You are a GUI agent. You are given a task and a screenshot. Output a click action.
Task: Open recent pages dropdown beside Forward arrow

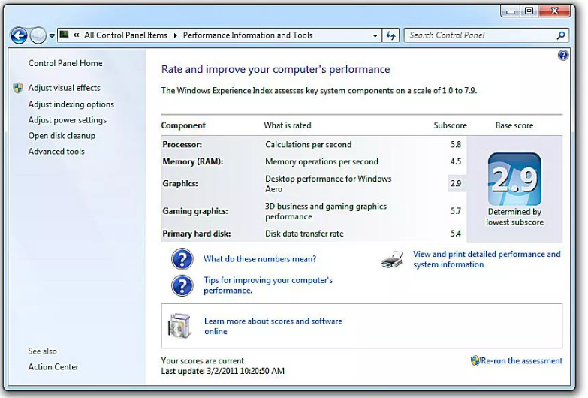[x=52, y=36]
